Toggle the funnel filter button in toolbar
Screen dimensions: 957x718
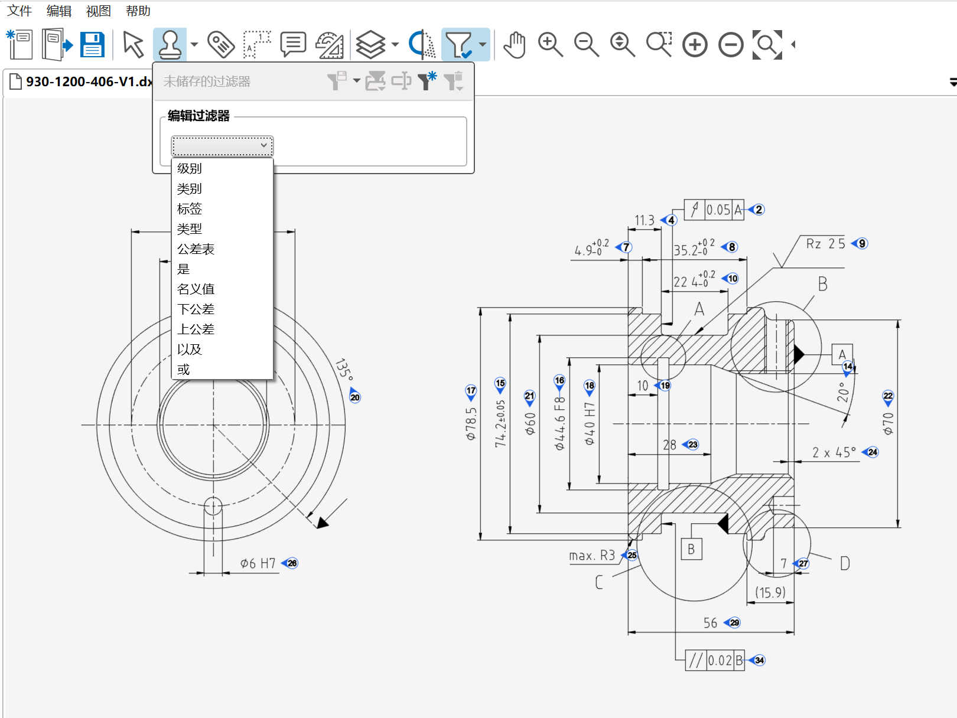458,45
